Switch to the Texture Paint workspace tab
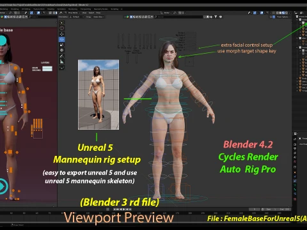 pyautogui.click(x=38, y=9)
